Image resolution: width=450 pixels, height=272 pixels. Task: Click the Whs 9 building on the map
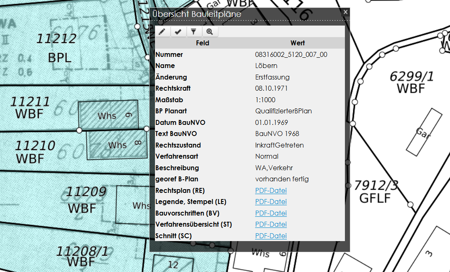[108, 115]
